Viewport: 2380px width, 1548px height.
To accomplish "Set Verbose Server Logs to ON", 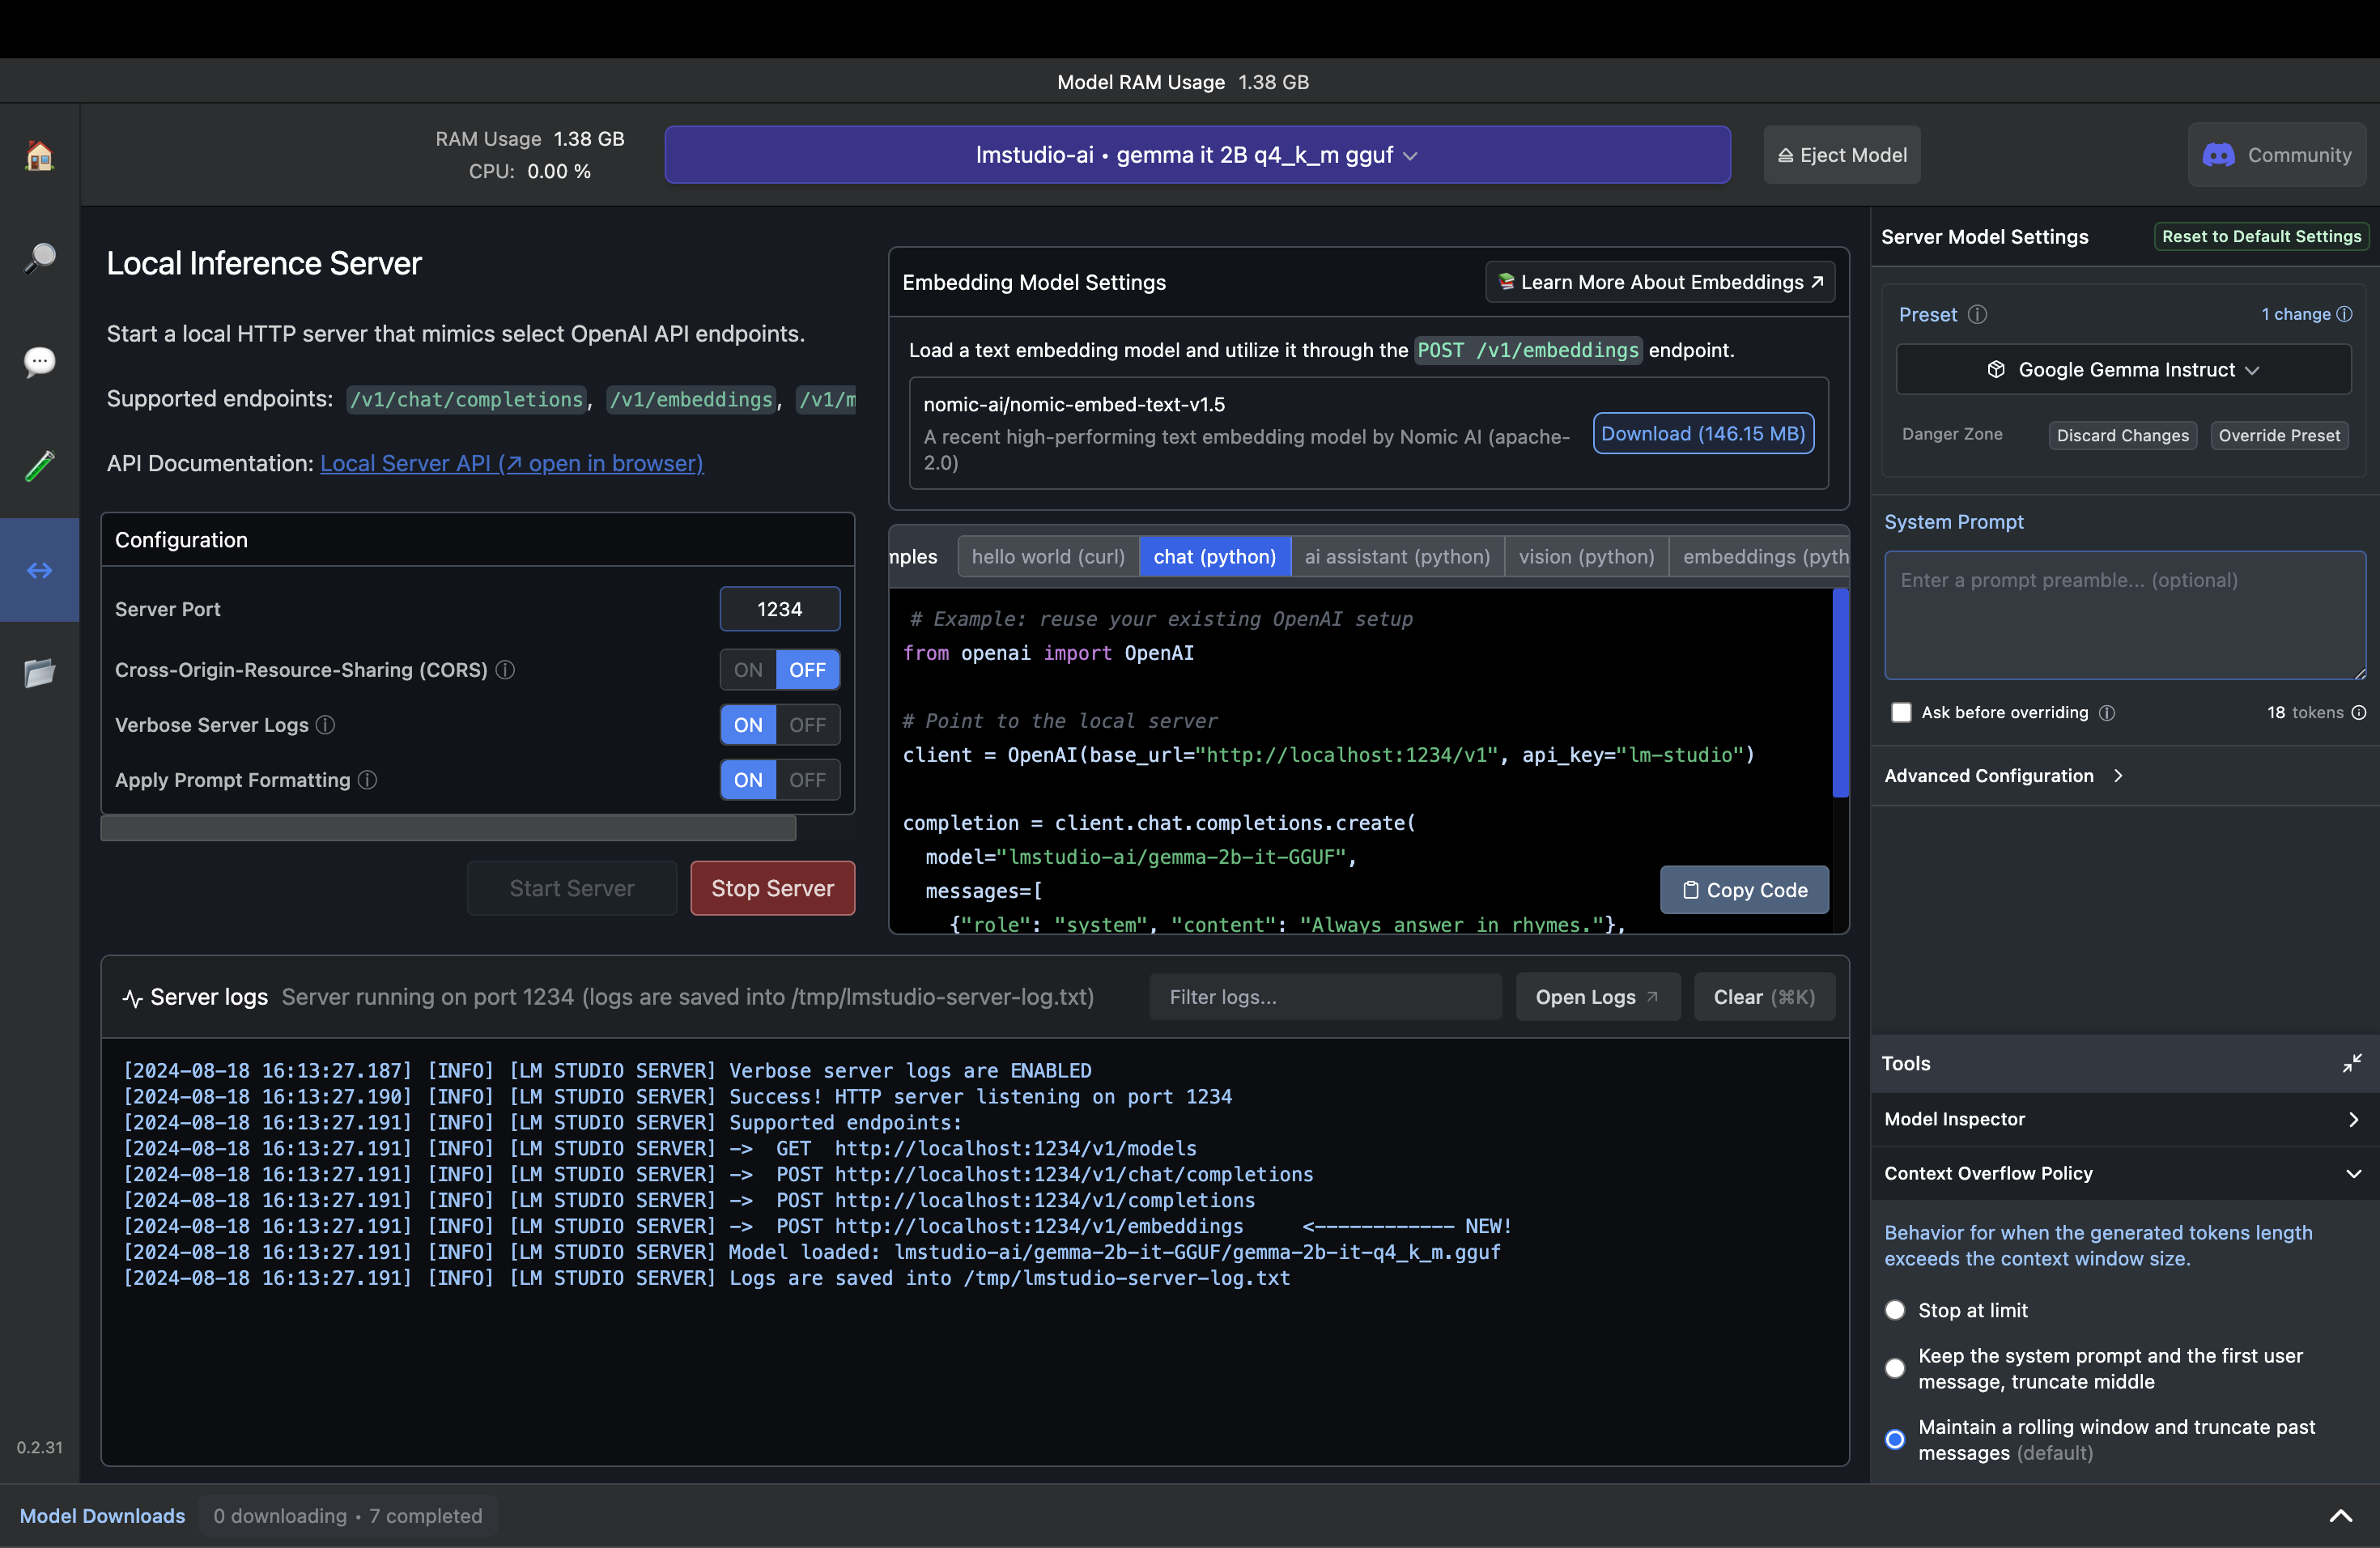I will click(x=748, y=725).
